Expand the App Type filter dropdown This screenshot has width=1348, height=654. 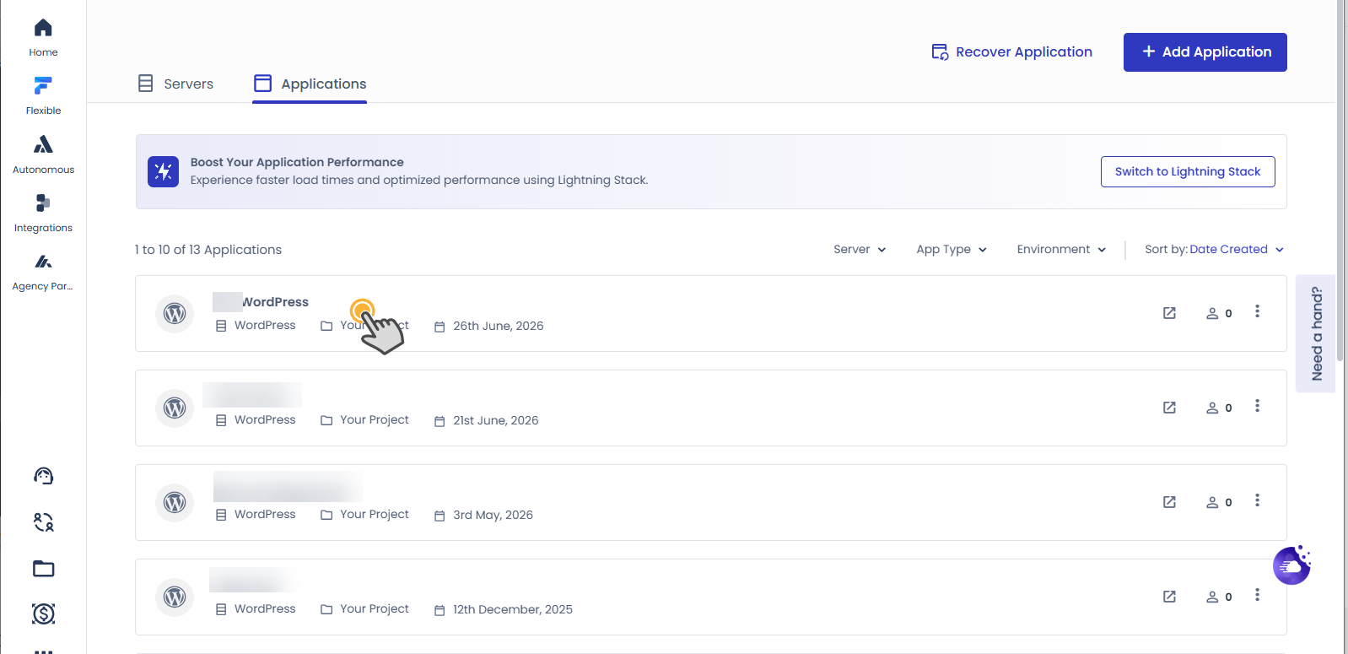coord(952,250)
